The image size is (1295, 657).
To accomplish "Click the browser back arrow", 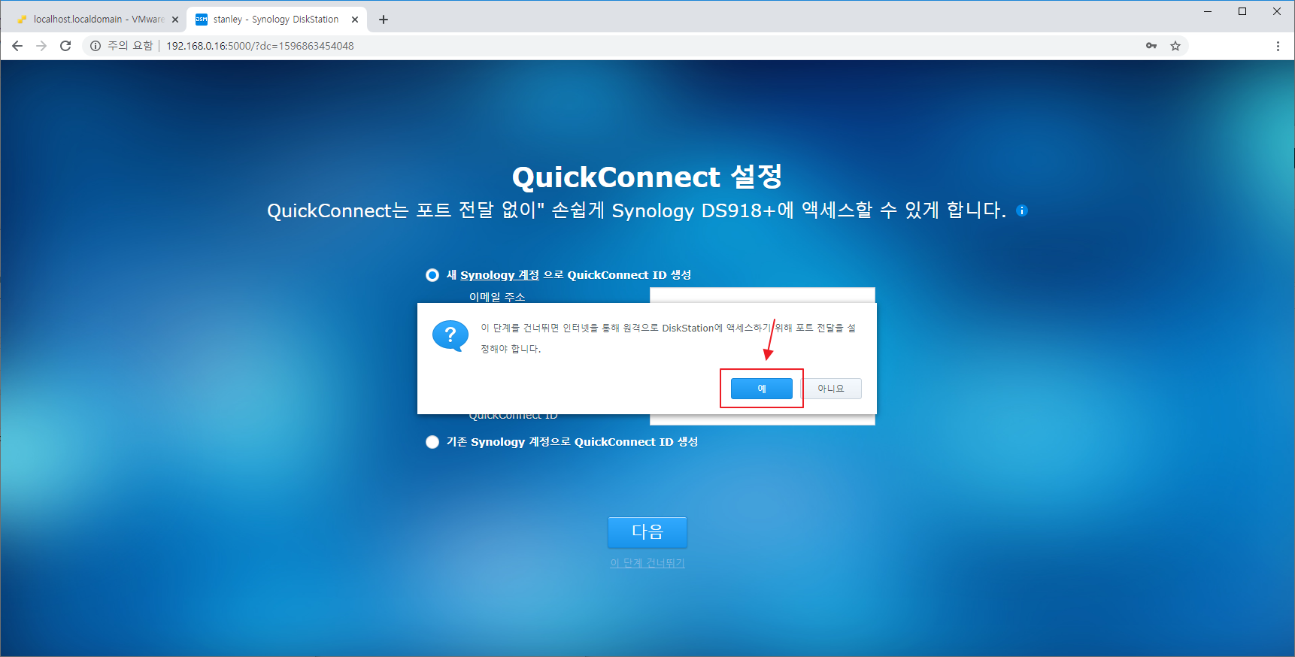I will point(17,46).
